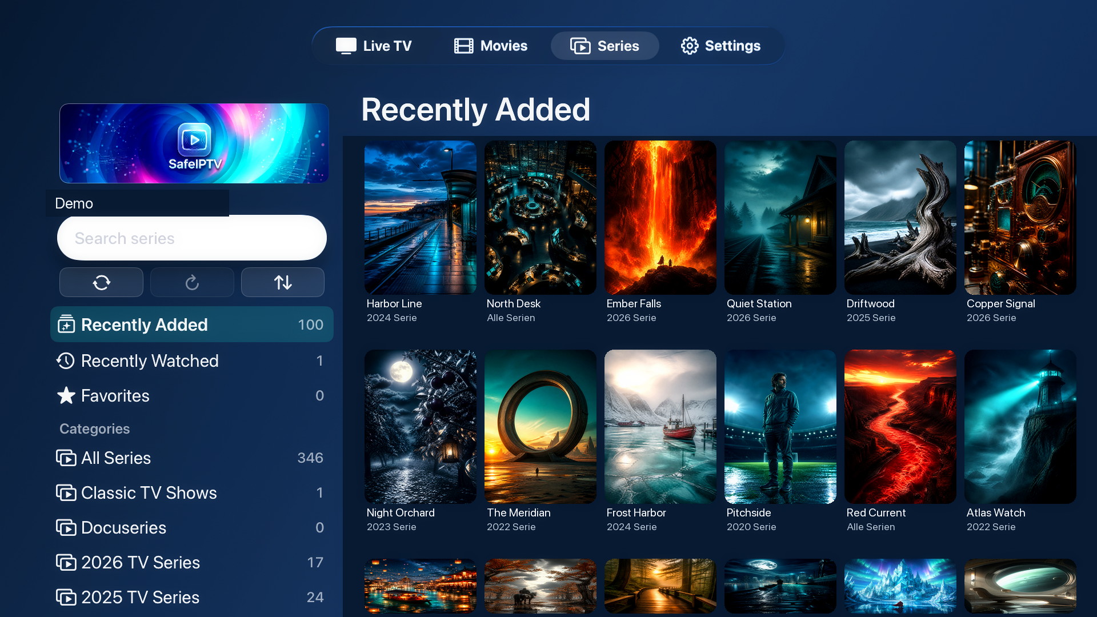This screenshot has width=1097, height=617.
Task: Click the 2026 TV Series icon
Action: pos(66,563)
